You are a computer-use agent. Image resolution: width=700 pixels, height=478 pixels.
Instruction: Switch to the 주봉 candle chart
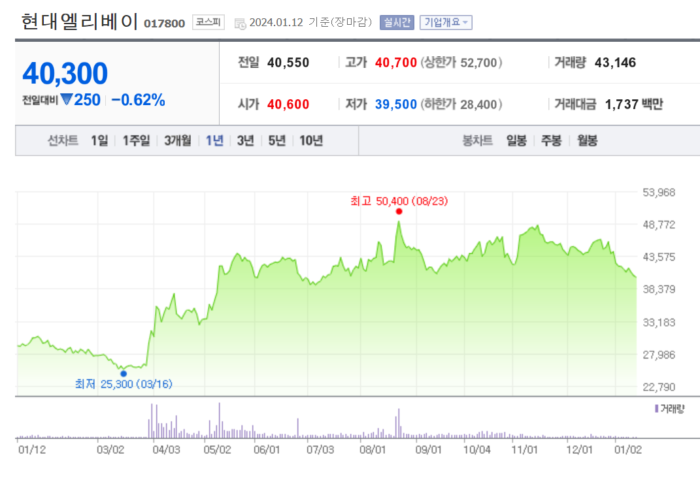click(552, 140)
